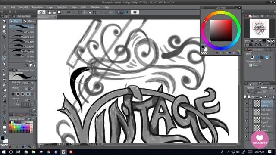
Task: Toggle the Post correction checkbox
Action: click(13, 105)
